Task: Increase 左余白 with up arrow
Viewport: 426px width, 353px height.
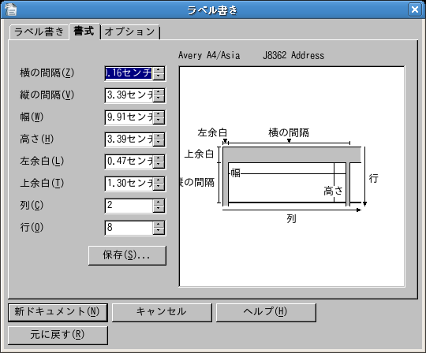Action: (x=159, y=158)
